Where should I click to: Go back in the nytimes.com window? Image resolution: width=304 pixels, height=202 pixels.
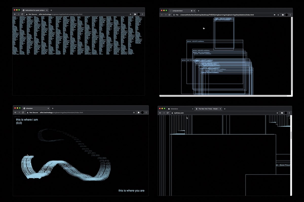point(160,113)
